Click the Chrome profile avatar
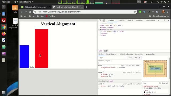Image resolution: width=171 pixels, height=96 pixels. click(163, 12)
